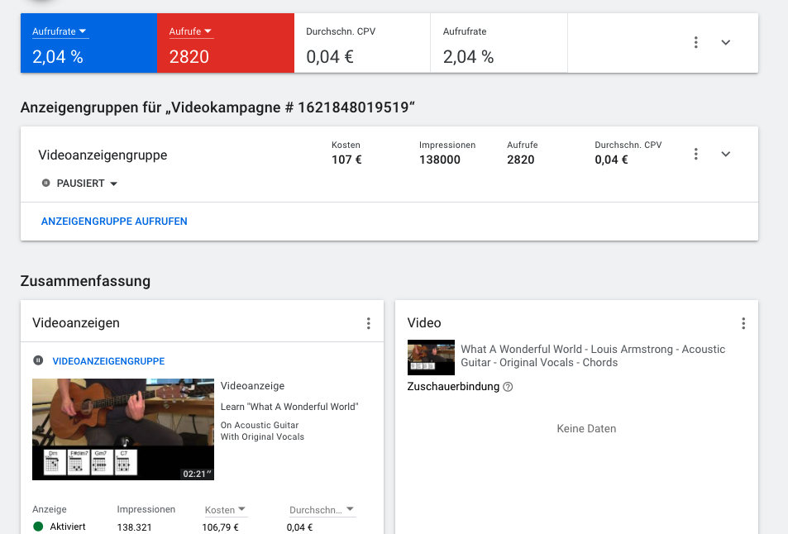The image size is (788, 534).
Task: Open three-dot menu for Videoanzeigengruppe row
Action: 696,154
